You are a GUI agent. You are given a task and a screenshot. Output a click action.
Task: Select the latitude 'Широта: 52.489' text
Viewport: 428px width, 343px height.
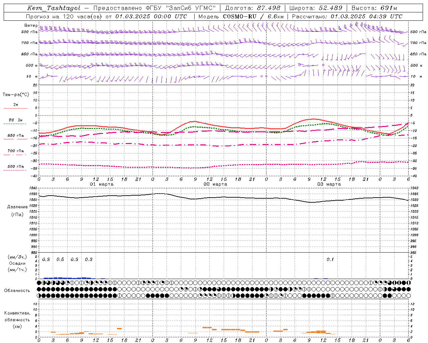(x=316, y=8)
